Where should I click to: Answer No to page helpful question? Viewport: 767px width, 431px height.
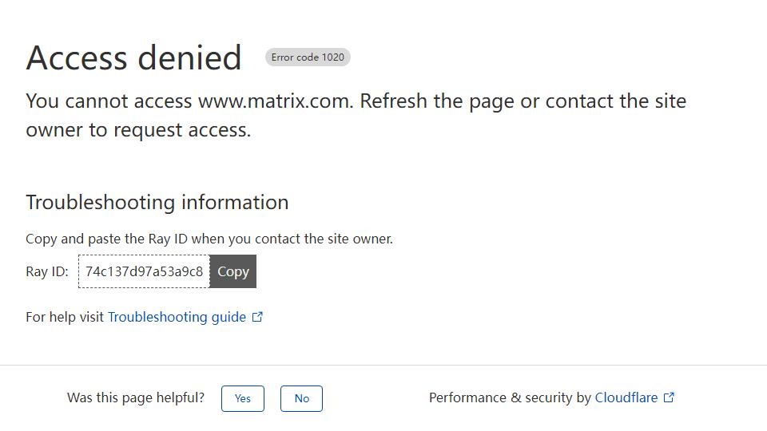click(x=301, y=398)
